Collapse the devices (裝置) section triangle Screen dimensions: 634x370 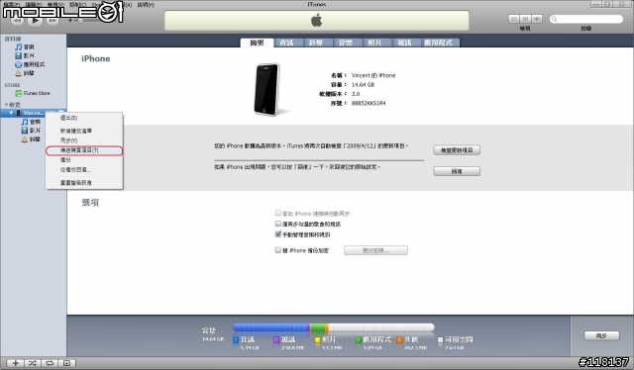pyautogui.click(x=6, y=105)
